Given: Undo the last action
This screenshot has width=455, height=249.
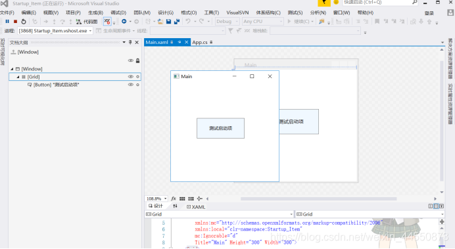Looking at the screenshot, I should click(x=188, y=22).
